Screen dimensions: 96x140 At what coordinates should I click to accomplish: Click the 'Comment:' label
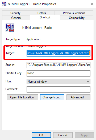click(12, 89)
